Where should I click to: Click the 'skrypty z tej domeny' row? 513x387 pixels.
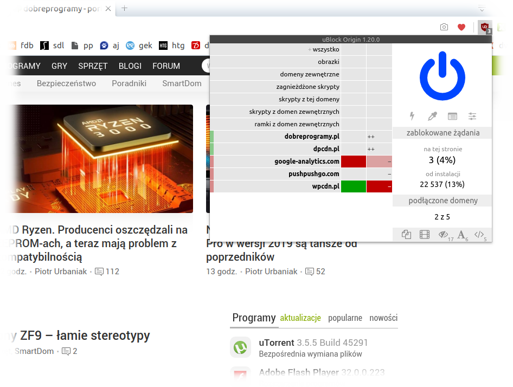click(x=275, y=99)
